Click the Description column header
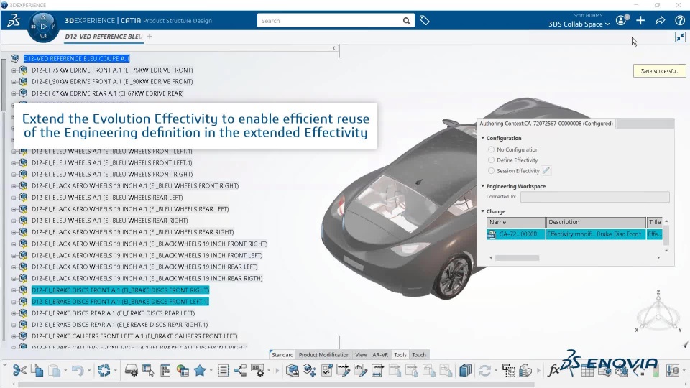 [x=596, y=222]
